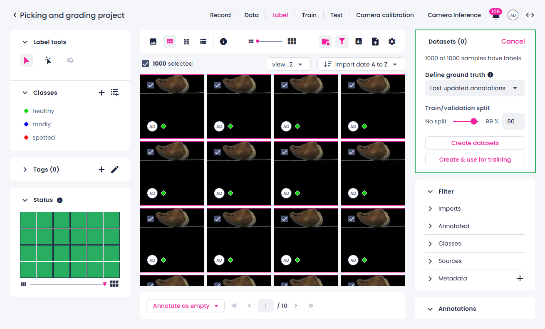Switch to large grid view
The width and height of the screenshot is (545, 329).
170,42
